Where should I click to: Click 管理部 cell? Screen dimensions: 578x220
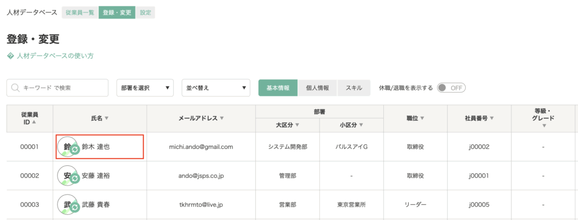tap(287, 175)
